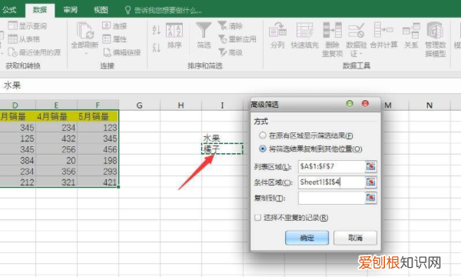Click the 5月销量 header cell
Image resolution: width=461 pixels, height=277 pixels.
[98, 116]
